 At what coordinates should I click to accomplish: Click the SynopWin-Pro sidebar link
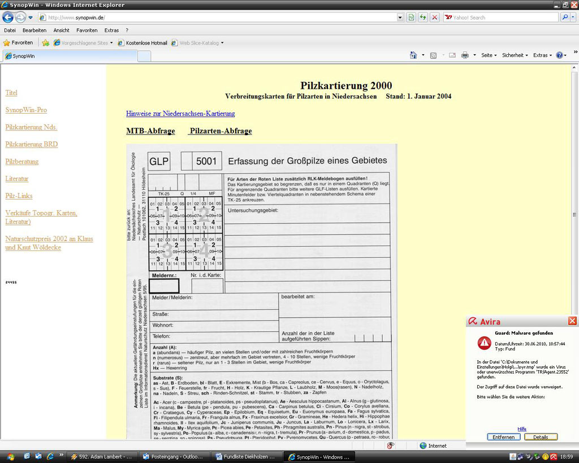click(26, 110)
